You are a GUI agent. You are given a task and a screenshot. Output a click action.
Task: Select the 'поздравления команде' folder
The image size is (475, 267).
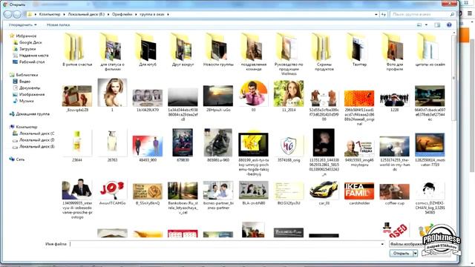254,52
